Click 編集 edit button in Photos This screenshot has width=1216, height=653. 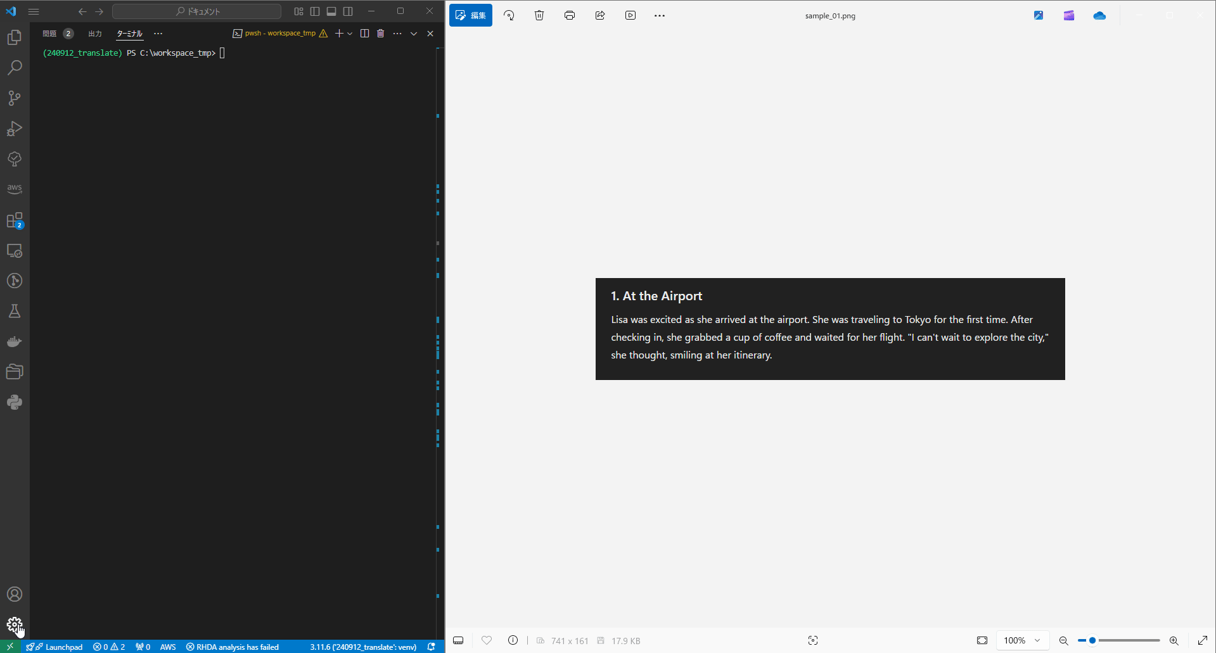pos(471,15)
